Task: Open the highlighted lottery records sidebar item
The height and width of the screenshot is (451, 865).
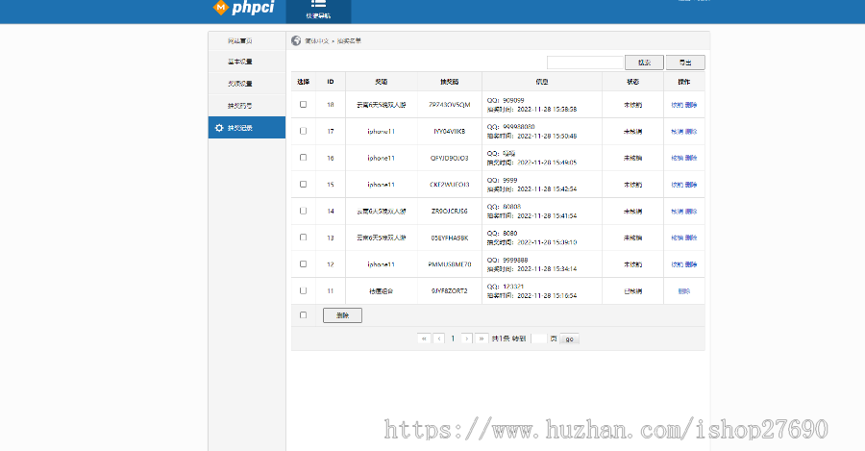Action: [x=247, y=128]
